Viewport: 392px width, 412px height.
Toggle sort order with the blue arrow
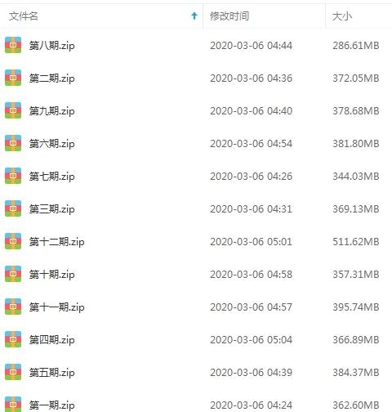[x=194, y=16]
